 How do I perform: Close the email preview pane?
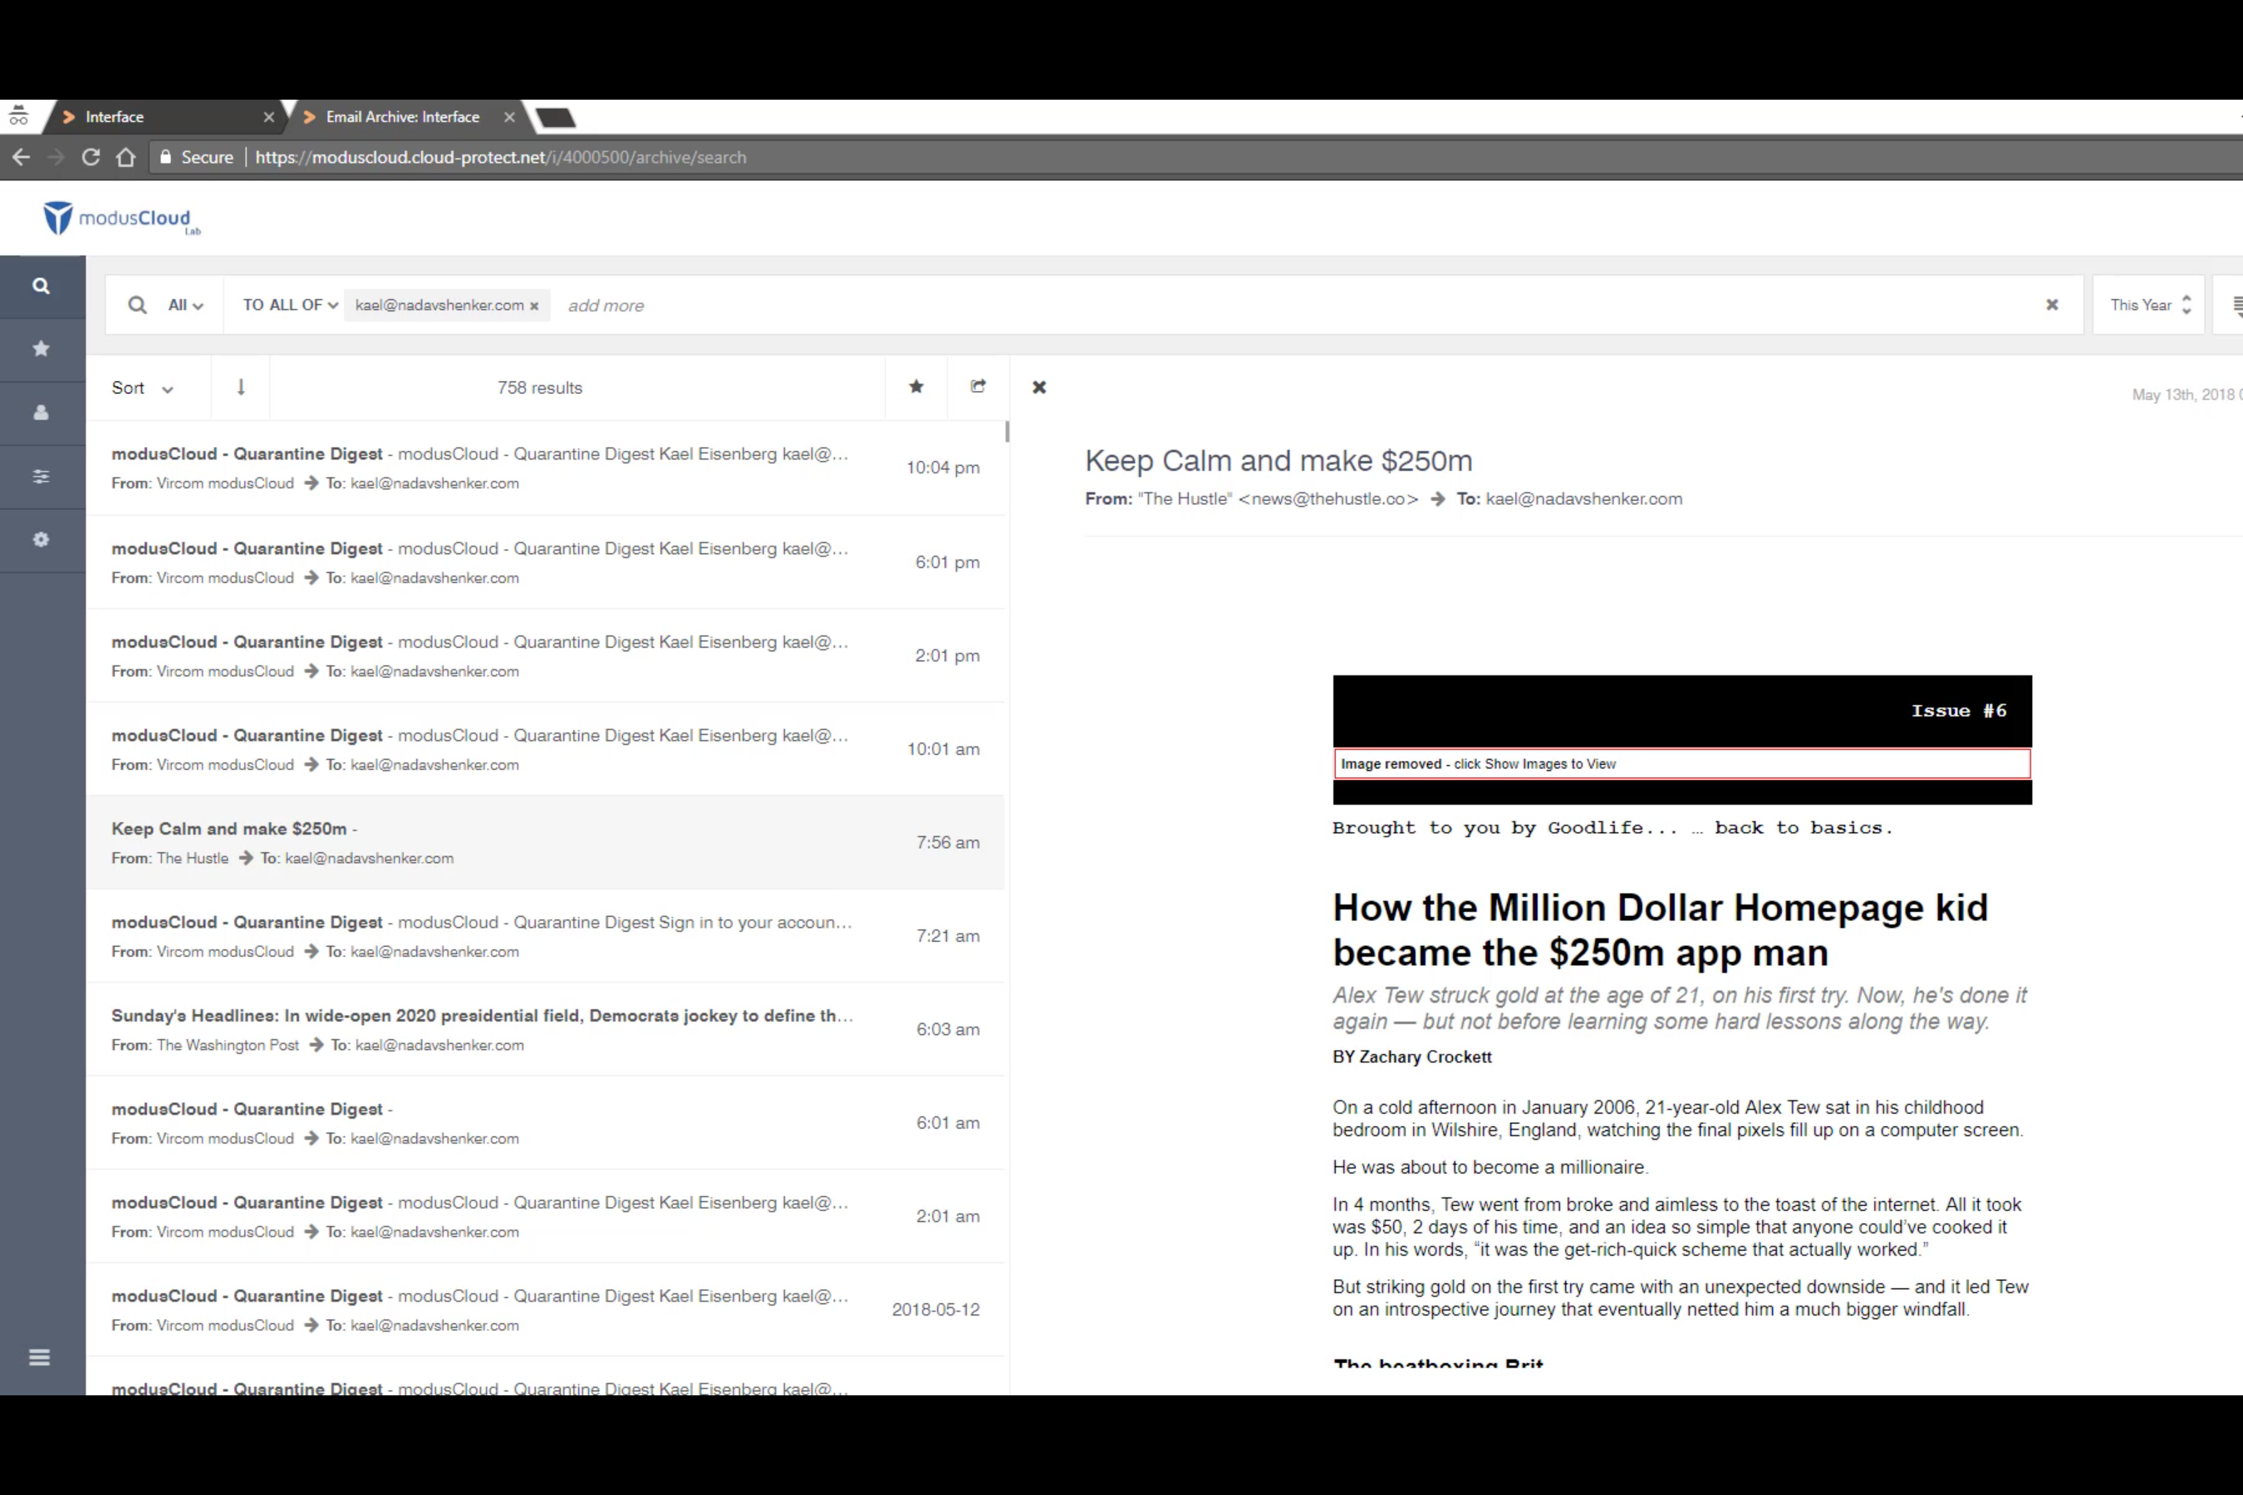click(1038, 387)
